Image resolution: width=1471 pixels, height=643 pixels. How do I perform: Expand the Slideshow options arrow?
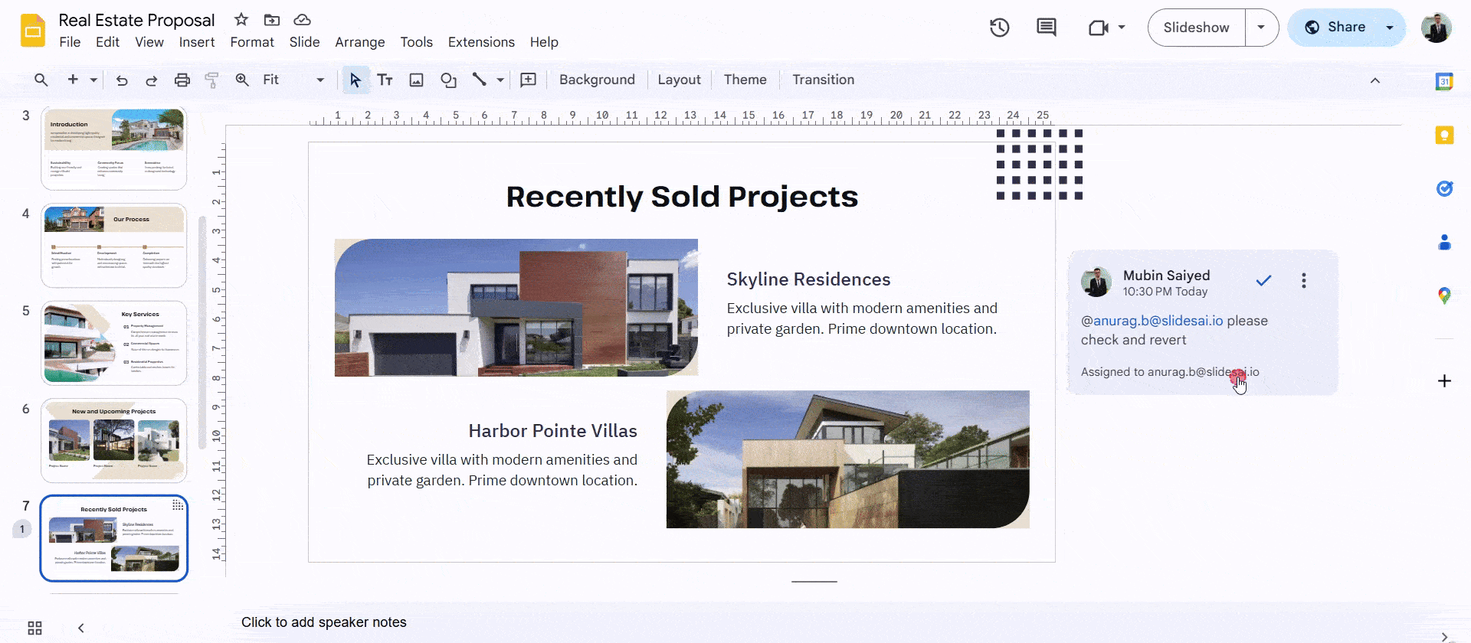1261,28
